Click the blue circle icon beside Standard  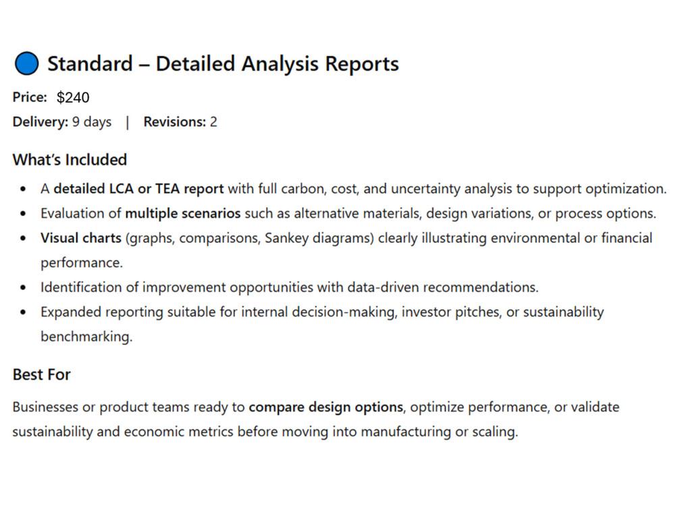tap(27, 63)
